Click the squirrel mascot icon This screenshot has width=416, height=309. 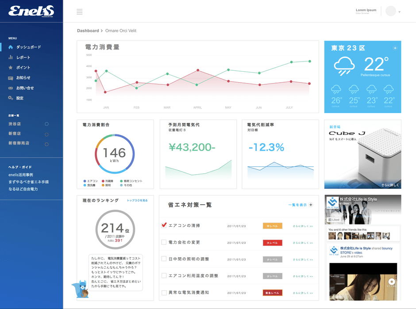[81, 289]
